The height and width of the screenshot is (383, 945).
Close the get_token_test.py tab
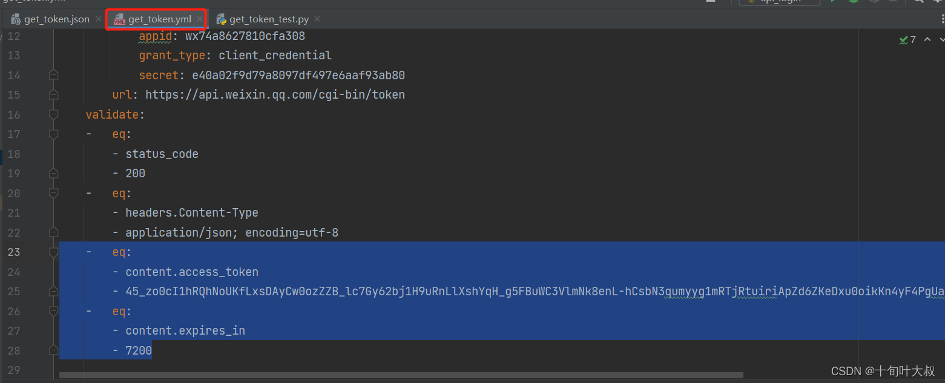click(x=316, y=19)
